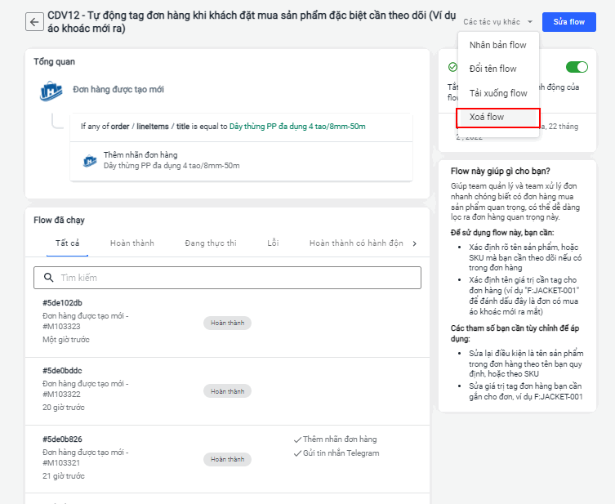The width and height of the screenshot is (615, 504).
Task: Click the green checkmark status icon
Action: coord(452,67)
